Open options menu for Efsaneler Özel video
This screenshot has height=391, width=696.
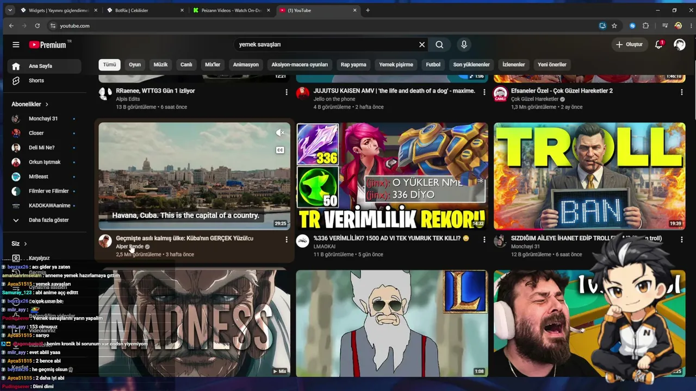click(x=682, y=92)
